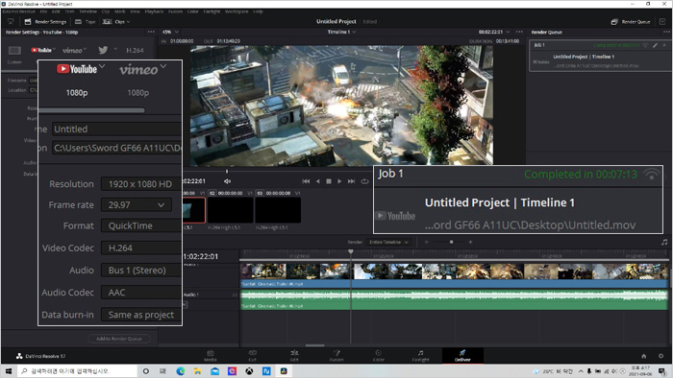This screenshot has height=378, width=673.
Task: Select clip 03 thumbnail
Action: click(278, 210)
